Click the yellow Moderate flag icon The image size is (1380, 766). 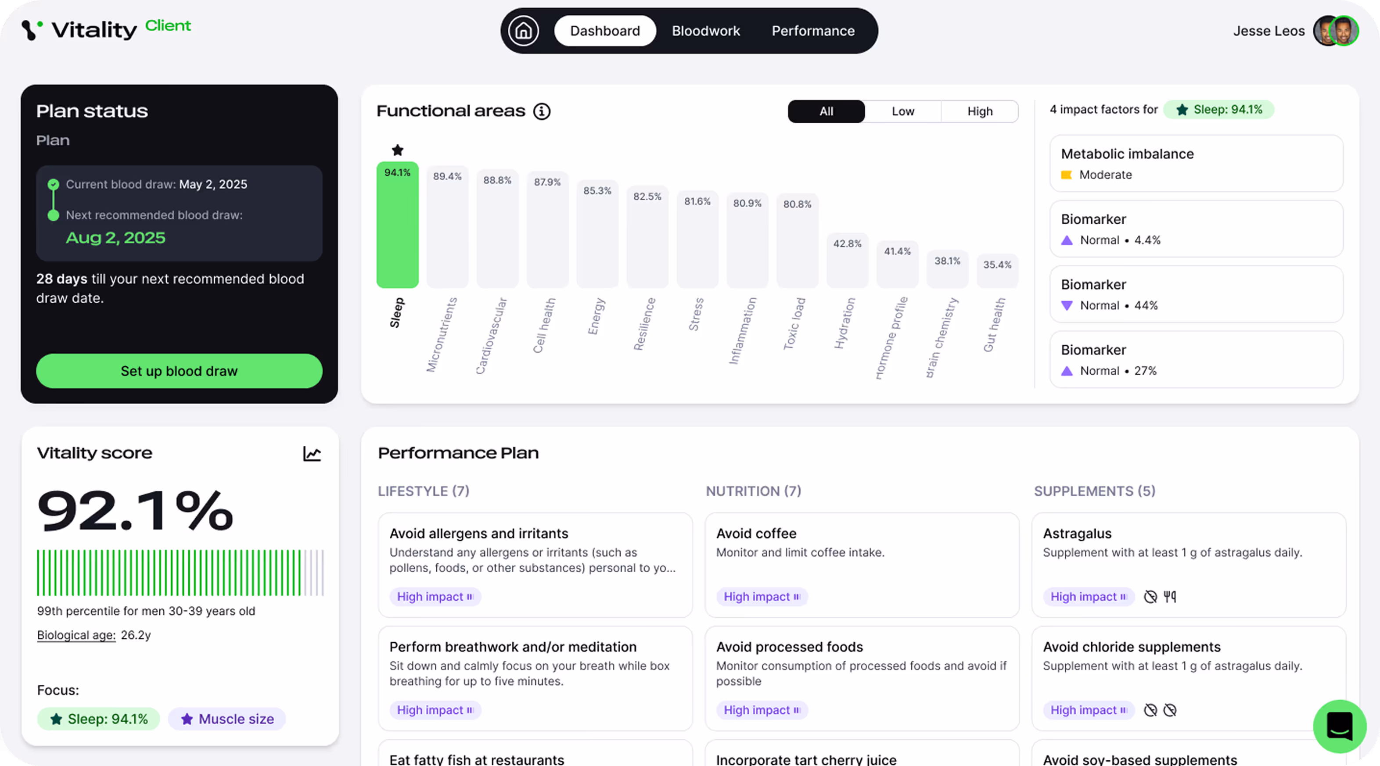tap(1066, 175)
